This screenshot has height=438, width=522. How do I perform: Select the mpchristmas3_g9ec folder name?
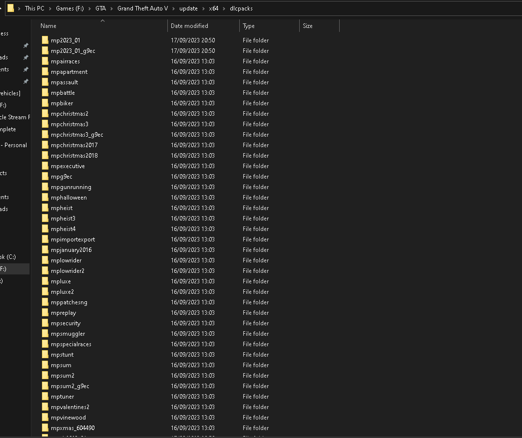click(x=77, y=135)
